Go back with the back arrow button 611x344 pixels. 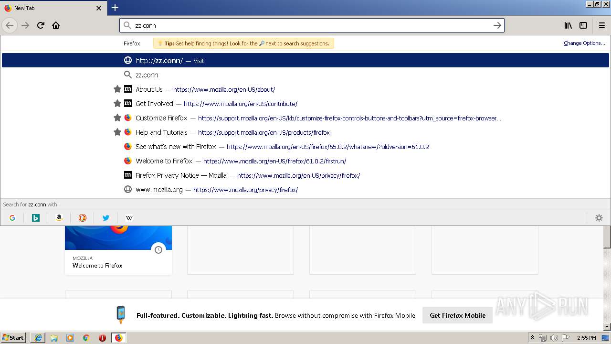tap(10, 25)
